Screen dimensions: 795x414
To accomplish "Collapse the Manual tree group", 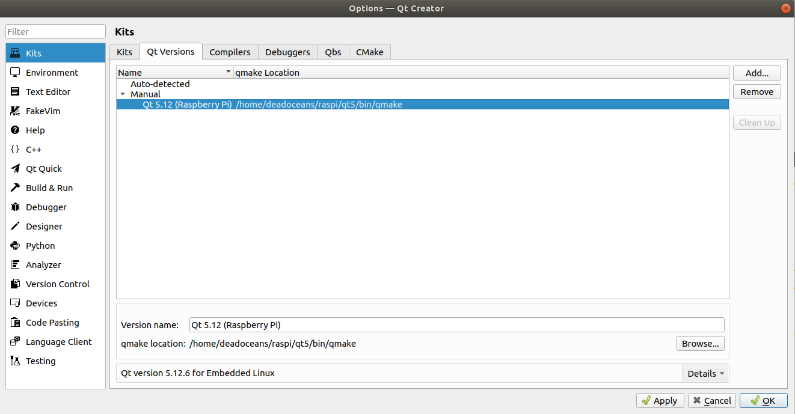I will [123, 94].
